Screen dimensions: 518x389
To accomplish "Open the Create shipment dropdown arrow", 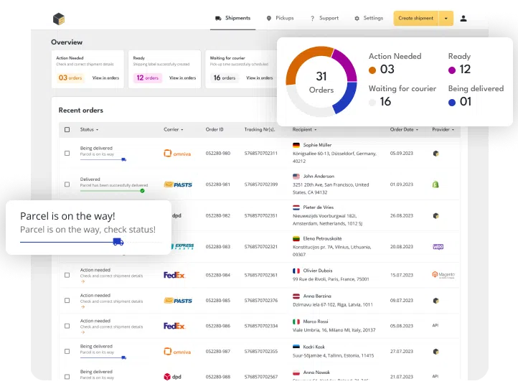I will [446, 19].
